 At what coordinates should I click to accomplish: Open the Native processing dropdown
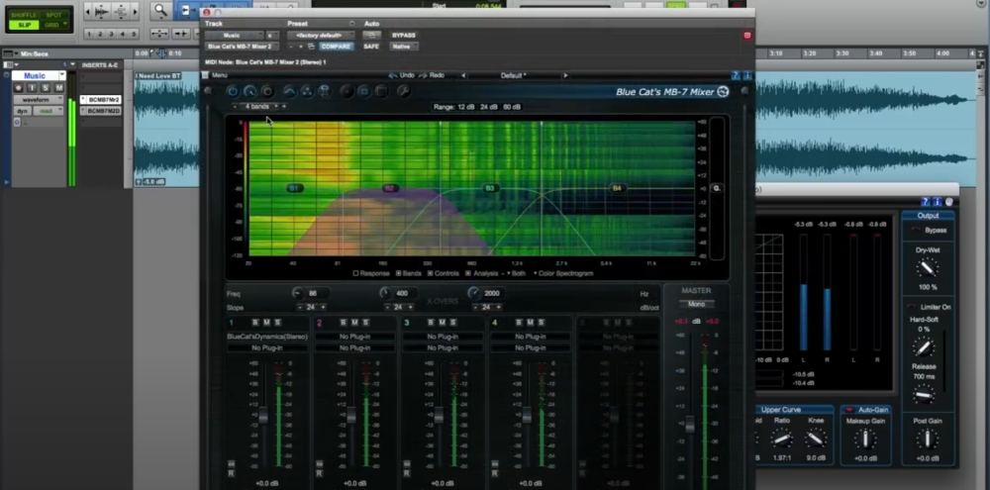(x=404, y=47)
